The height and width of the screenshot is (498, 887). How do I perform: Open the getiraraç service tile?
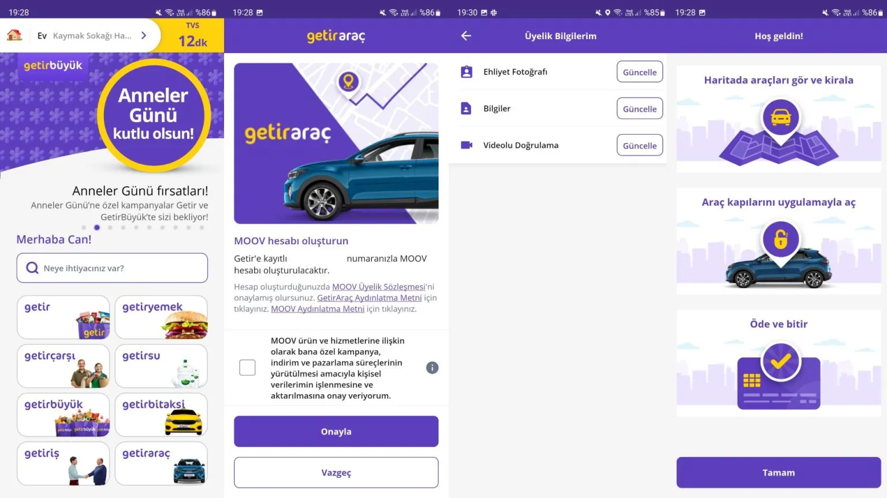tap(161, 463)
